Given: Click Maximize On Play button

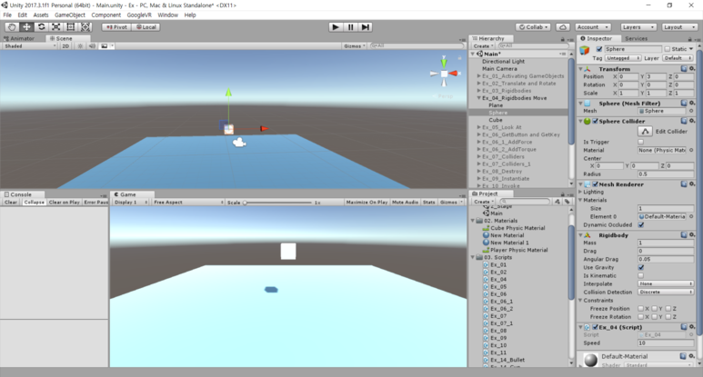Looking at the screenshot, I should [367, 202].
